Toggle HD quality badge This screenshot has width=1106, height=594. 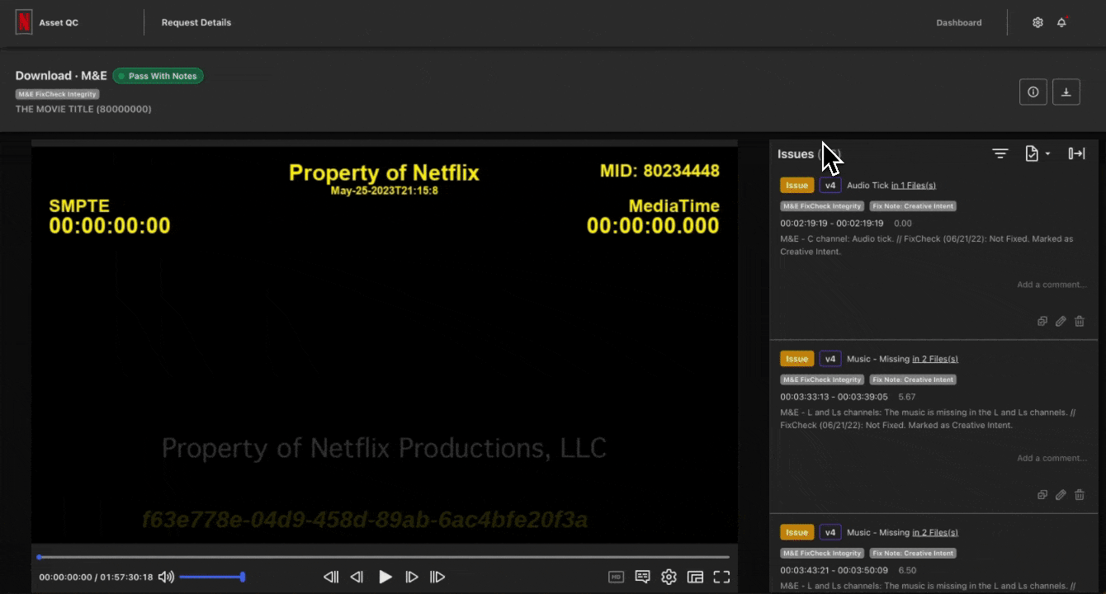coord(616,577)
